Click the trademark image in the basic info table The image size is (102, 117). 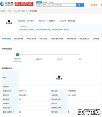[x=59, y=78]
